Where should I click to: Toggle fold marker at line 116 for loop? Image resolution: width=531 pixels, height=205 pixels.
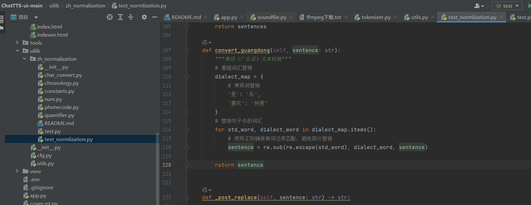click(187, 130)
